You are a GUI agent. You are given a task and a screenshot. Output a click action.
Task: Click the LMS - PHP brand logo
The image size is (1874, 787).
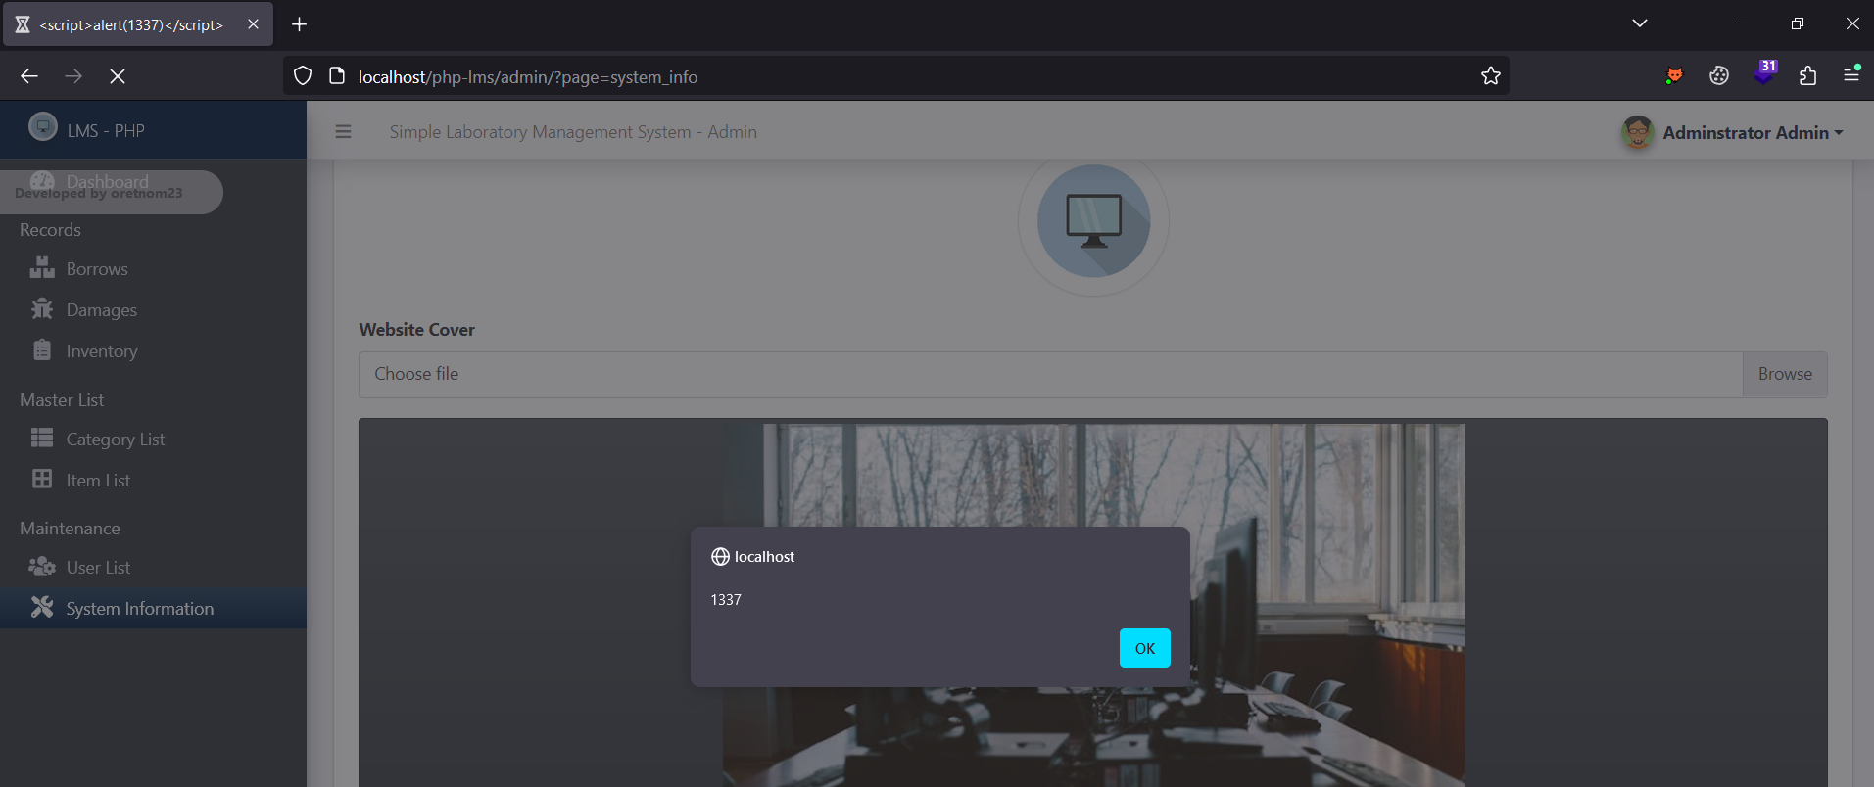(43, 127)
